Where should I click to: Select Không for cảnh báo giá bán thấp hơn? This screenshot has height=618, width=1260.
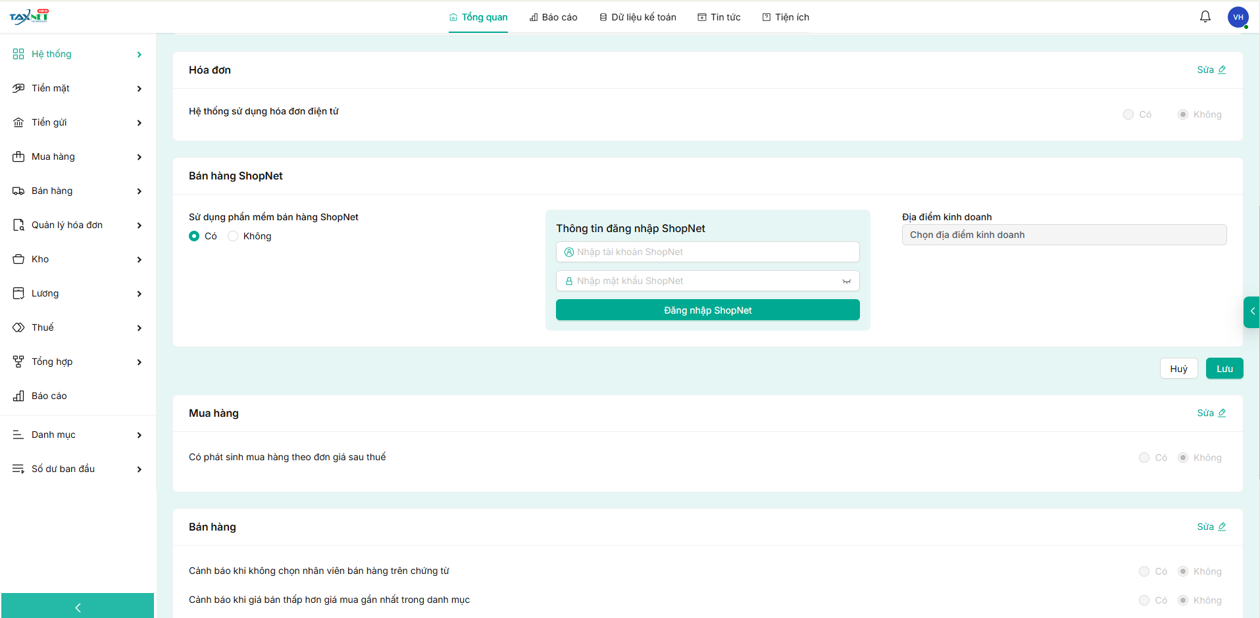pos(1183,600)
